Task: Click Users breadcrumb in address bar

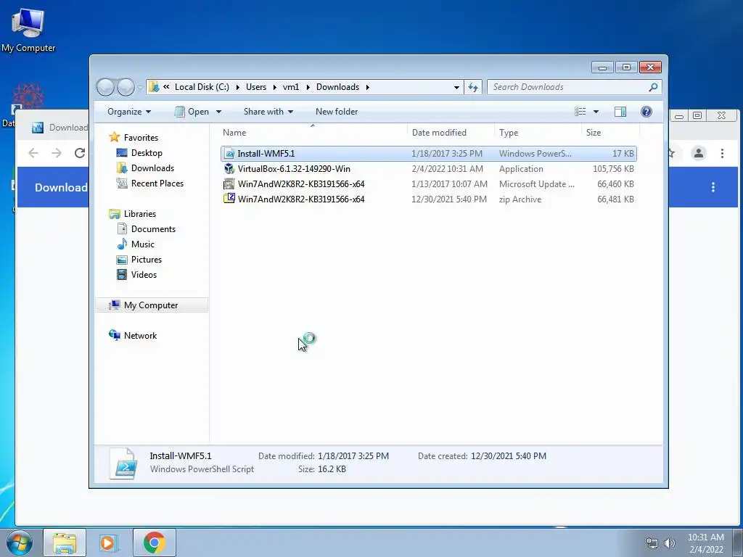Action: [256, 87]
